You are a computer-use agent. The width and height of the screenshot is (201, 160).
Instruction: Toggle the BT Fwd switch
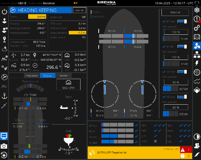[x=182, y=21]
